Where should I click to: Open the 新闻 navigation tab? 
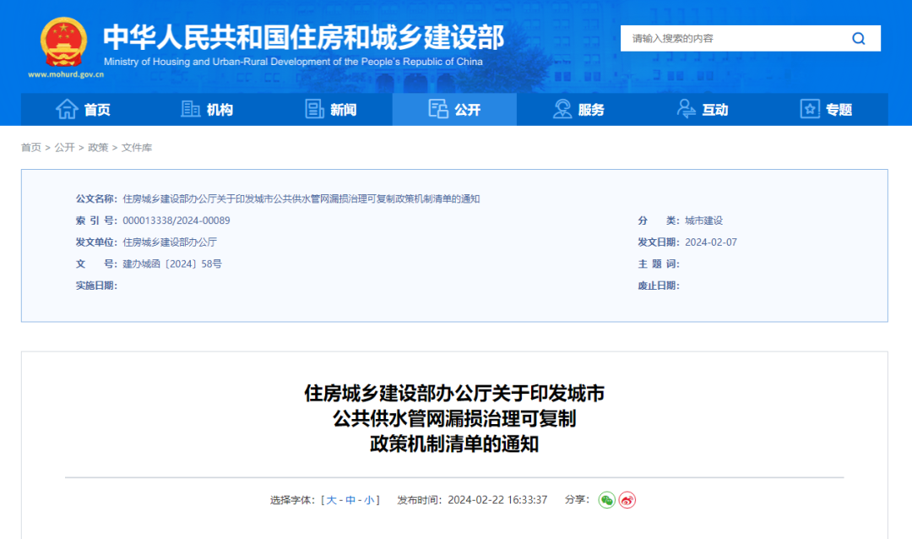pos(331,110)
